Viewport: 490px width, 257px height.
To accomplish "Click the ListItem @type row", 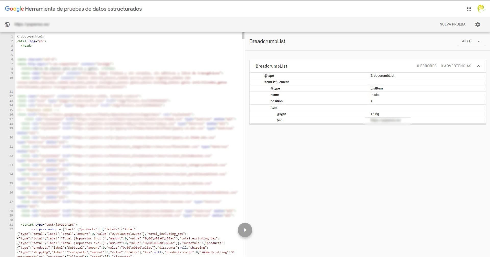I will pos(275,88).
